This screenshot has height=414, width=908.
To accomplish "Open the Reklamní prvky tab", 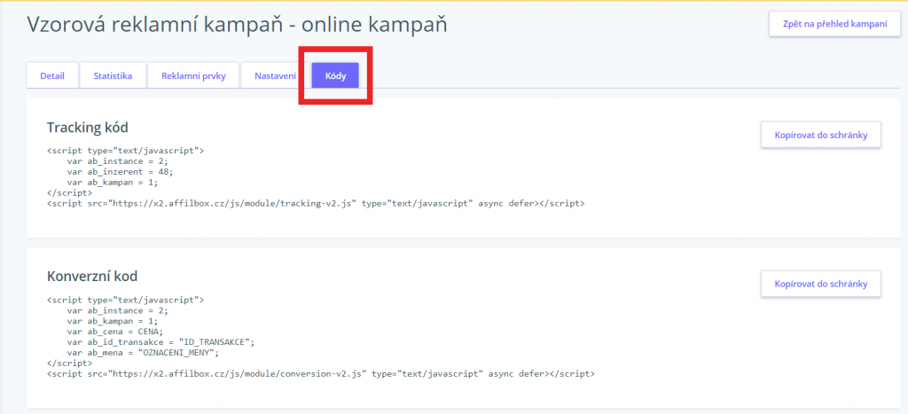I will [x=192, y=76].
